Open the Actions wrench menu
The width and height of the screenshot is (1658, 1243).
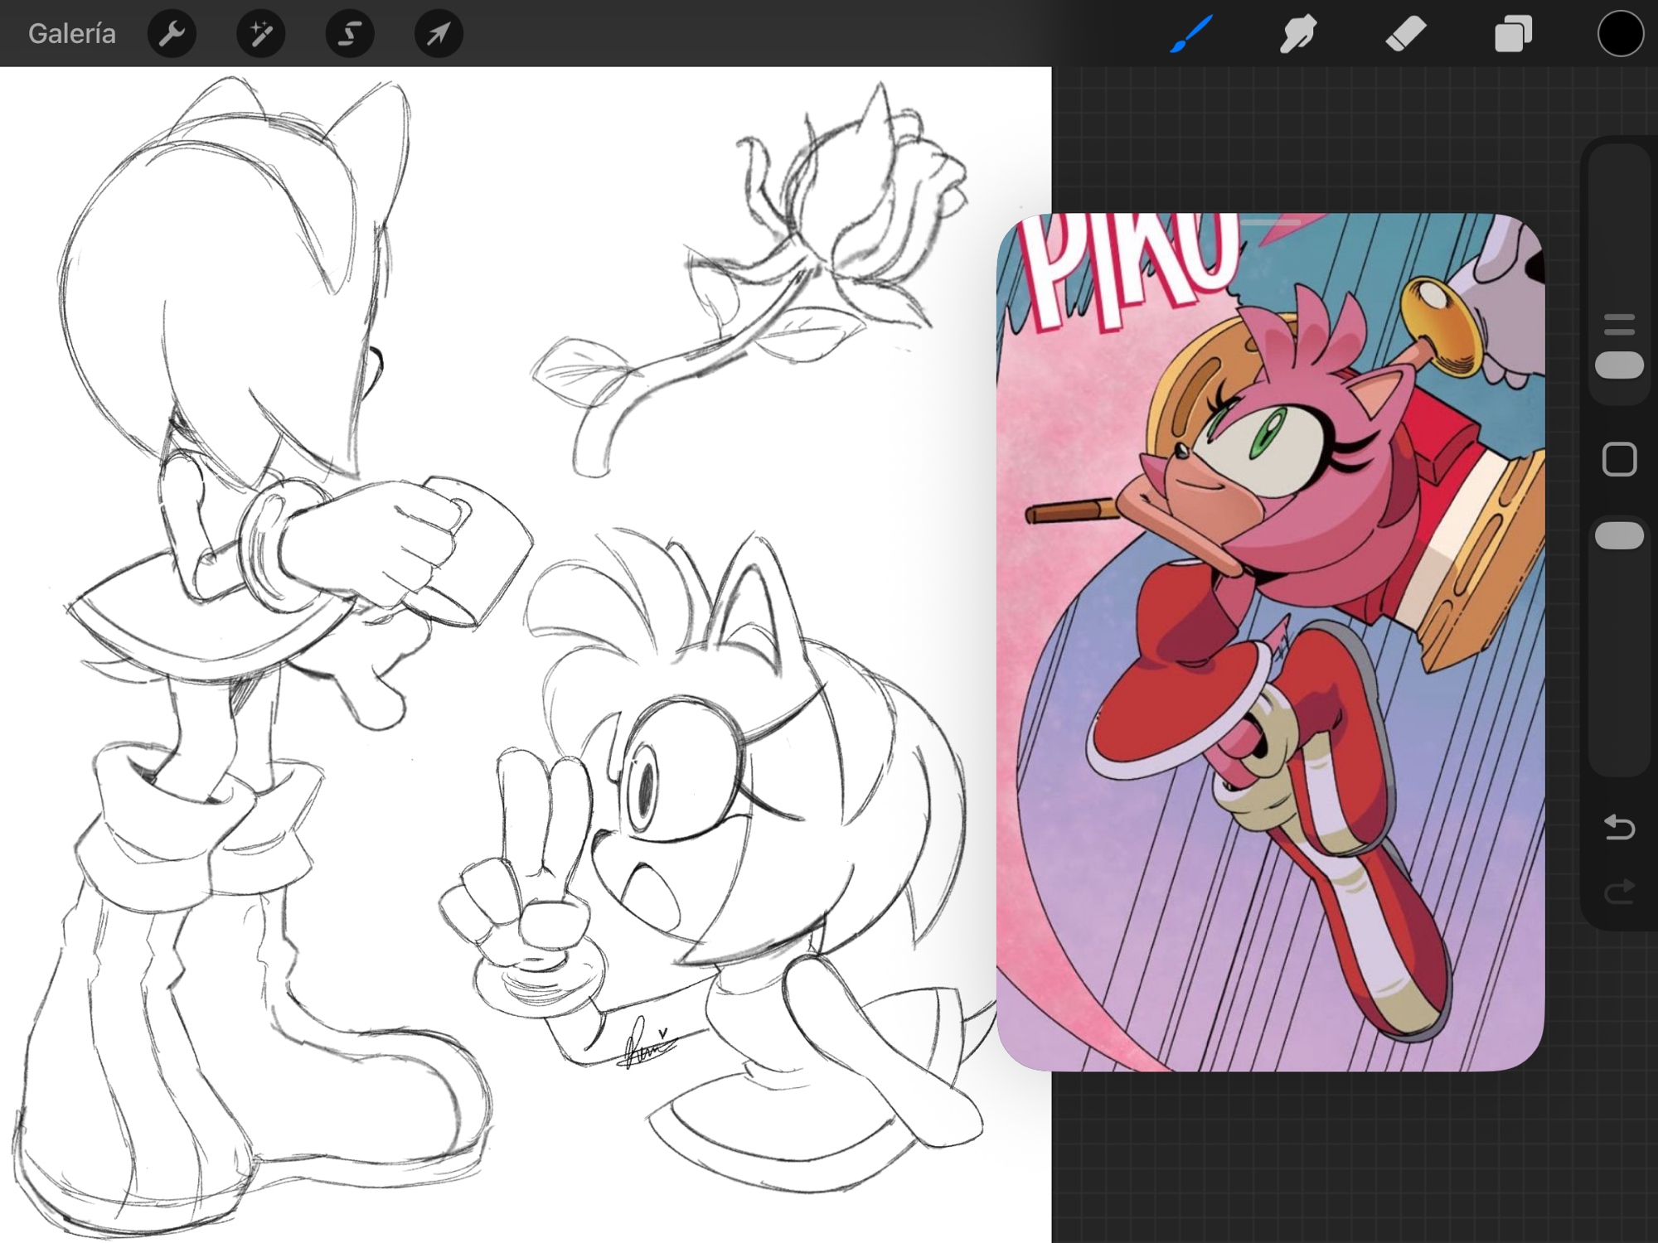[172, 34]
